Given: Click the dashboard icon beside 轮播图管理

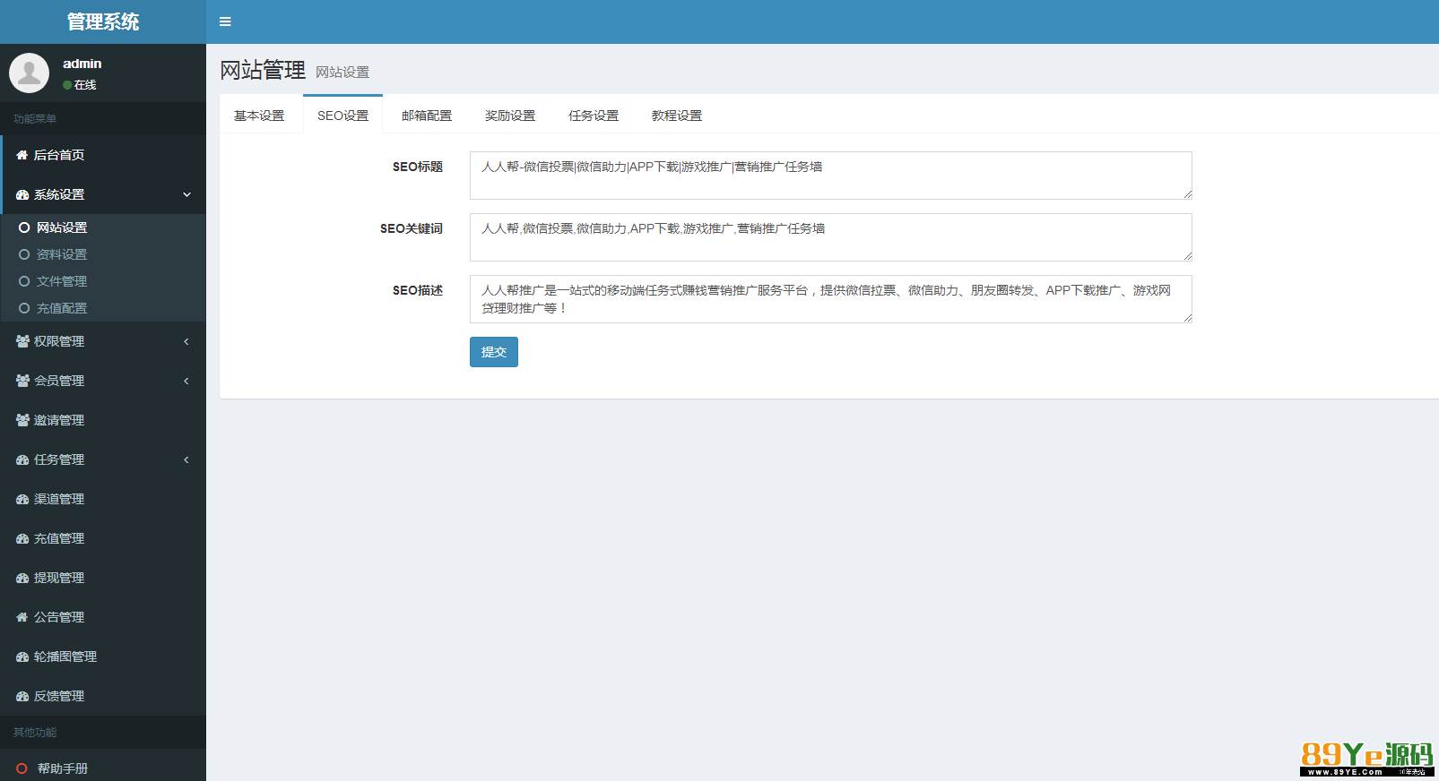Looking at the screenshot, I should [22, 657].
